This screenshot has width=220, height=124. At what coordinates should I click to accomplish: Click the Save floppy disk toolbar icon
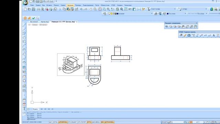(33, 9)
